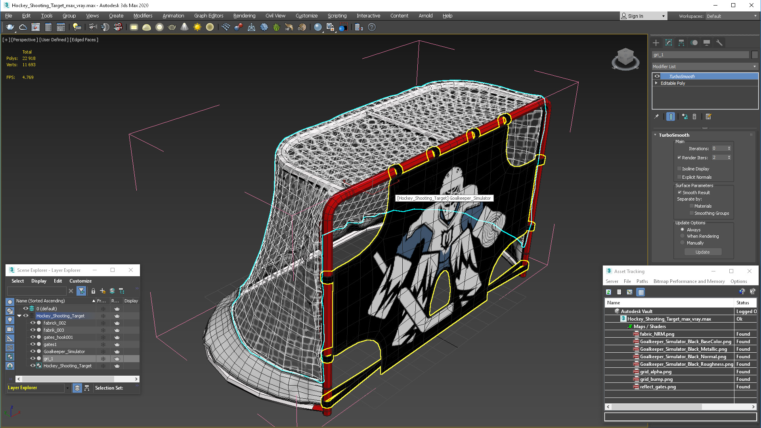This screenshot has height=428, width=761.
Task: Open the Motion panel tab
Action: pos(694,43)
